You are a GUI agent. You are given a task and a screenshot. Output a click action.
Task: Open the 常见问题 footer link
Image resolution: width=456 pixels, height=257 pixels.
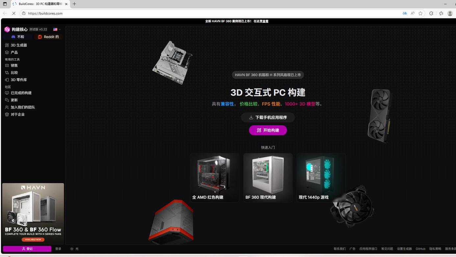387,249
